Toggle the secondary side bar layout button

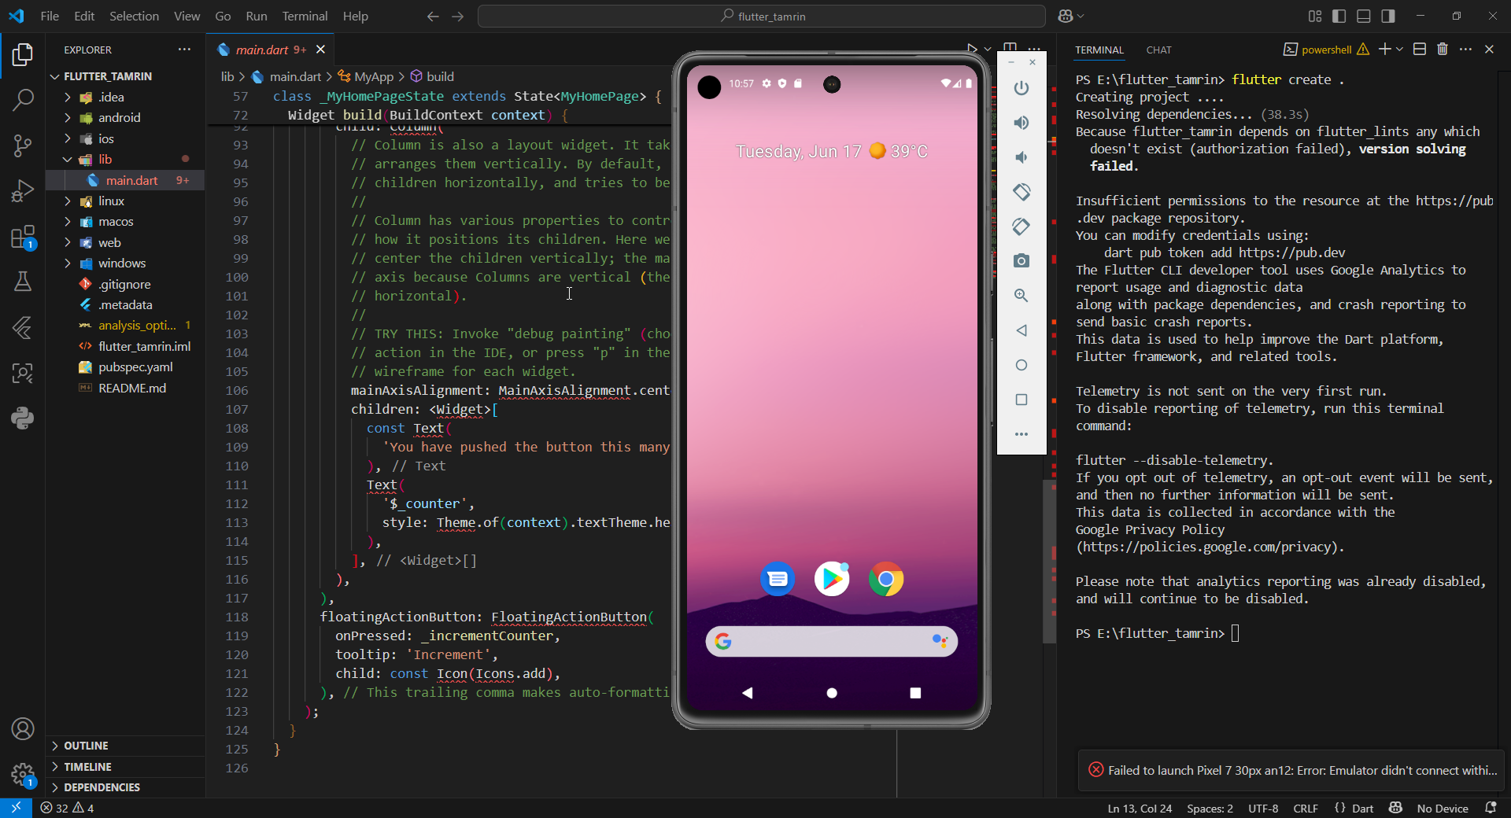(1388, 16)
